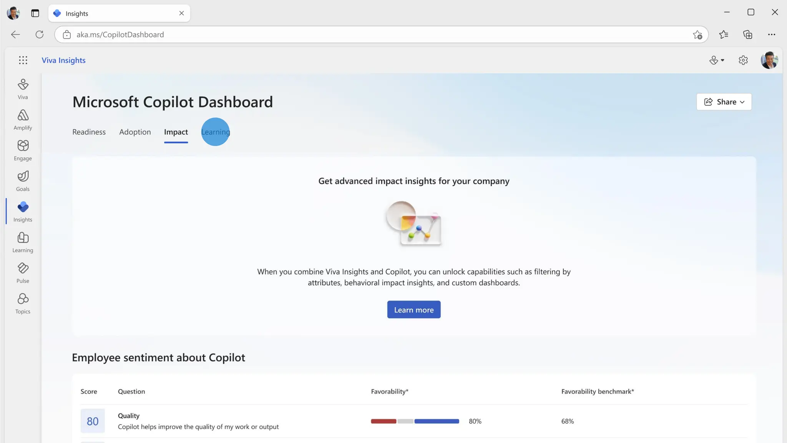Open browser Settings and more menu
Image resolution: width=787 pixels, height=443 pixels.
pos(771,35)
